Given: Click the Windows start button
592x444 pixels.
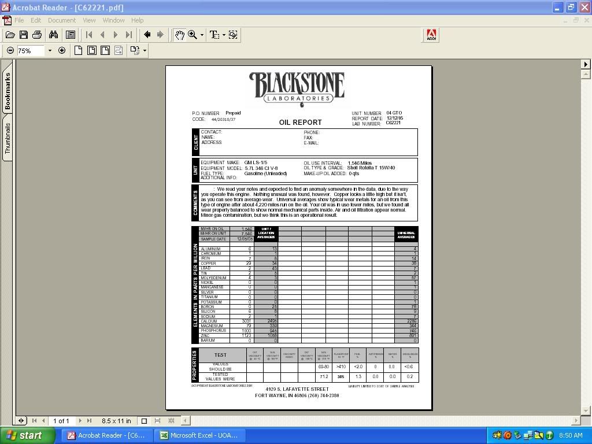Looking at the screenshot, I should 27,435.
